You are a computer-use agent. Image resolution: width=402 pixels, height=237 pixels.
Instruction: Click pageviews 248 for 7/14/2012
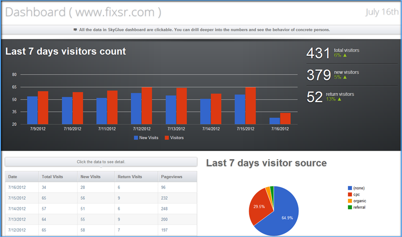[x=164, y=209]
